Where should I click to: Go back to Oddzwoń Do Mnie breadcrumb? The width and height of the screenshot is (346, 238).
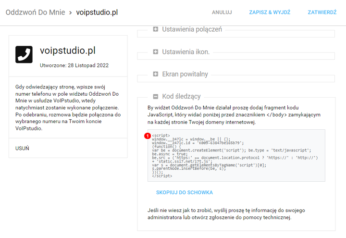[35, 12]
